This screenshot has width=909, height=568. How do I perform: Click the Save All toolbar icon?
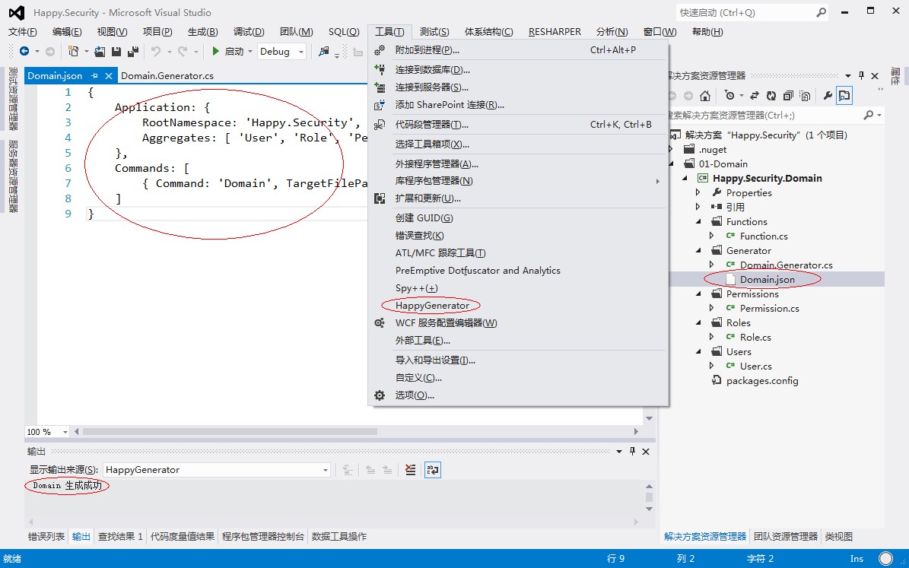click(x=133, y=51)
